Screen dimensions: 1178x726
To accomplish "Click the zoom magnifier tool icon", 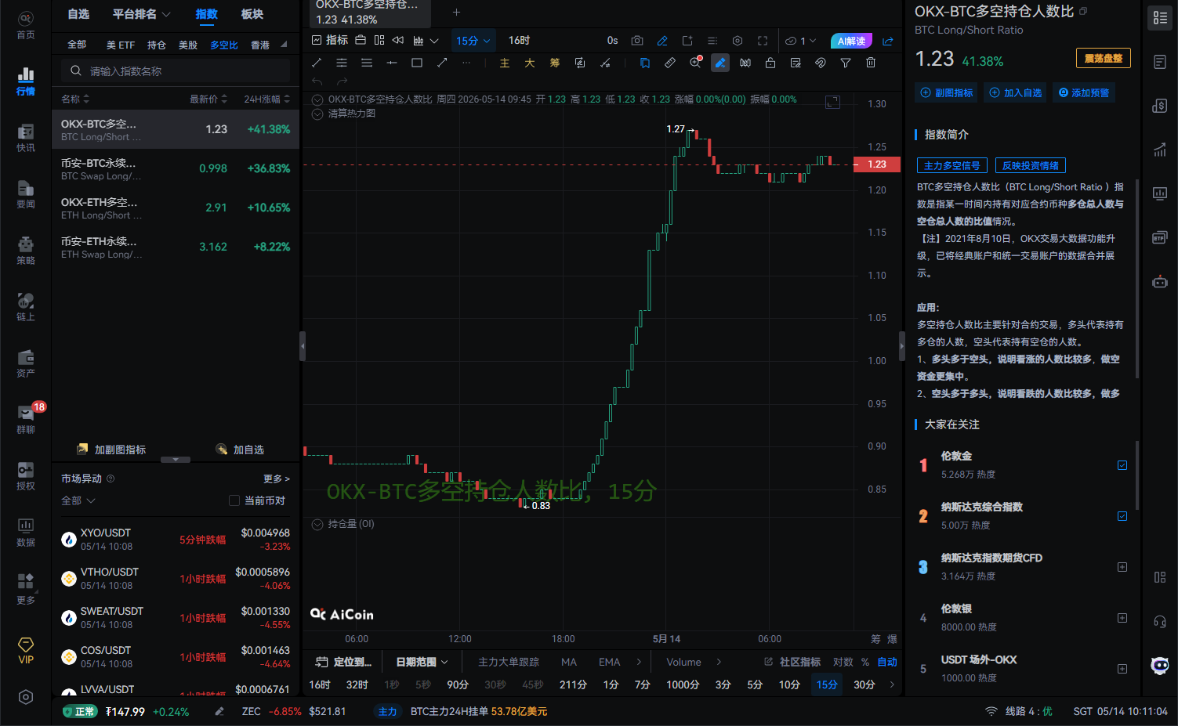I will pos(695,63).
